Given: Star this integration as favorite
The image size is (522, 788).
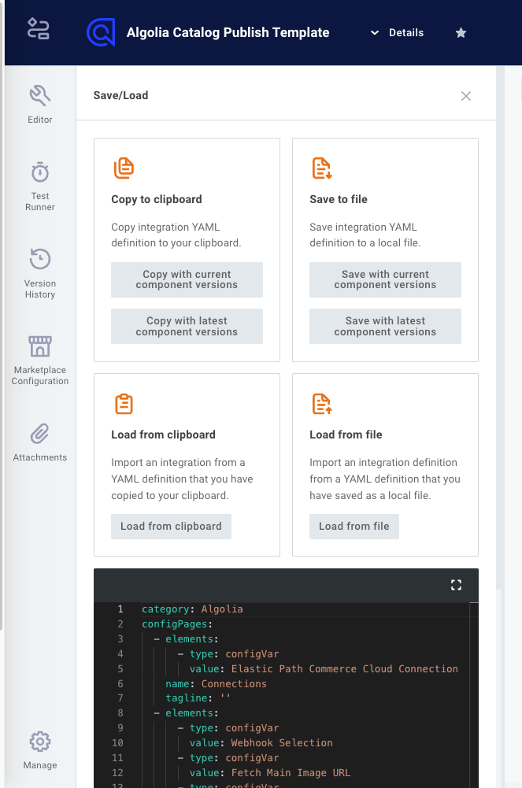Looking at the screenshot, I should pyautogui.click(x=461, y=32).
